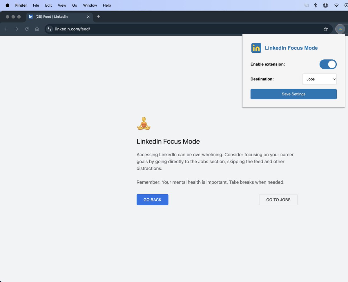Bookmark this page with the star icon
348x282 pixels.
(x=326, y=29)
